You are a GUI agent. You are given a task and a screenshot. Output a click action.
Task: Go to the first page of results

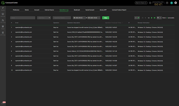tap(142, 18)
